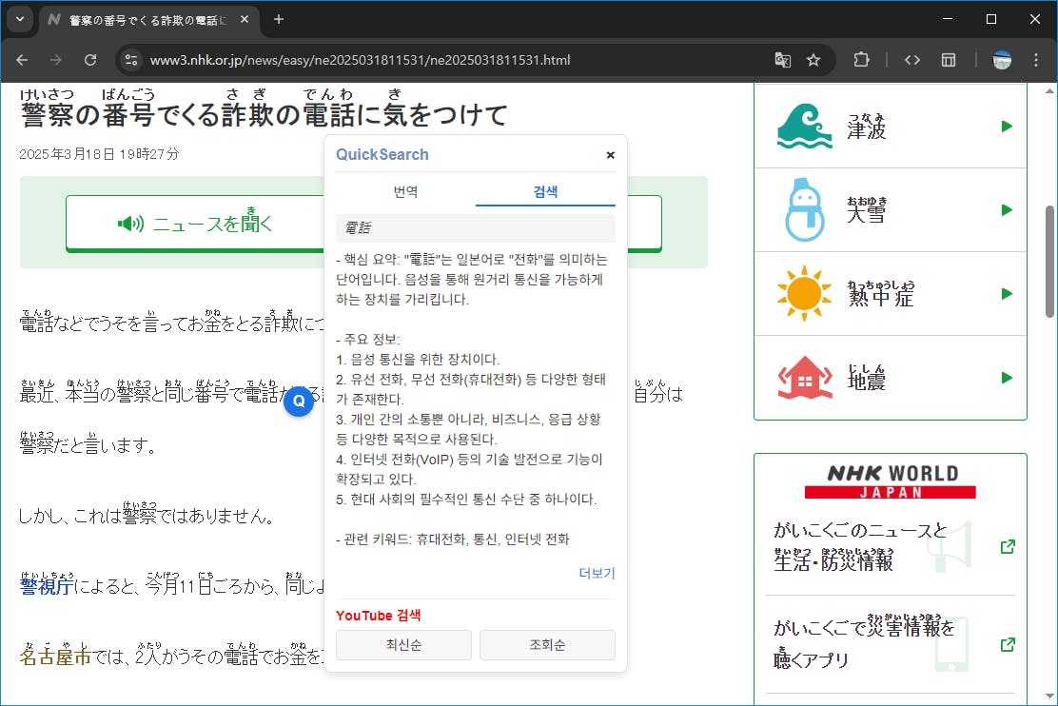Click the QuickSearch title text
1058x706 pixels.
[382, 154]
